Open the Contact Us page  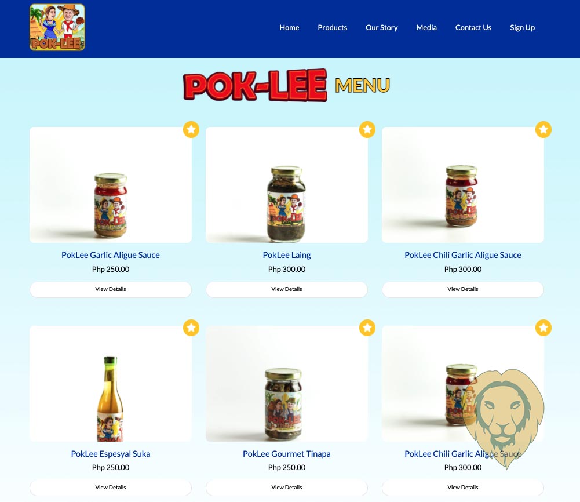click(x=473, y=27)
